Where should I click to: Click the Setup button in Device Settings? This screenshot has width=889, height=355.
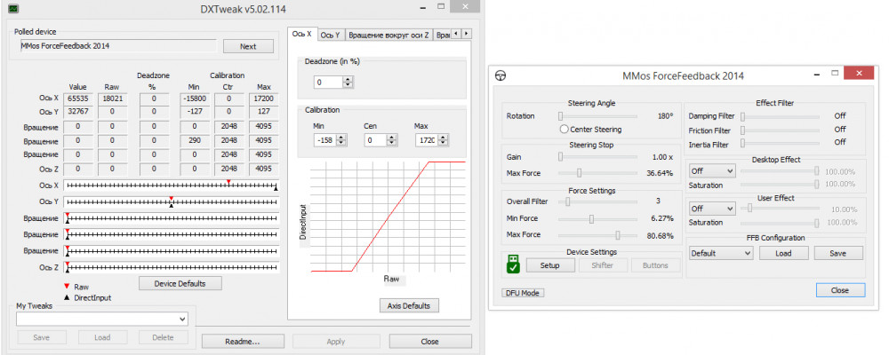(550, 265)
